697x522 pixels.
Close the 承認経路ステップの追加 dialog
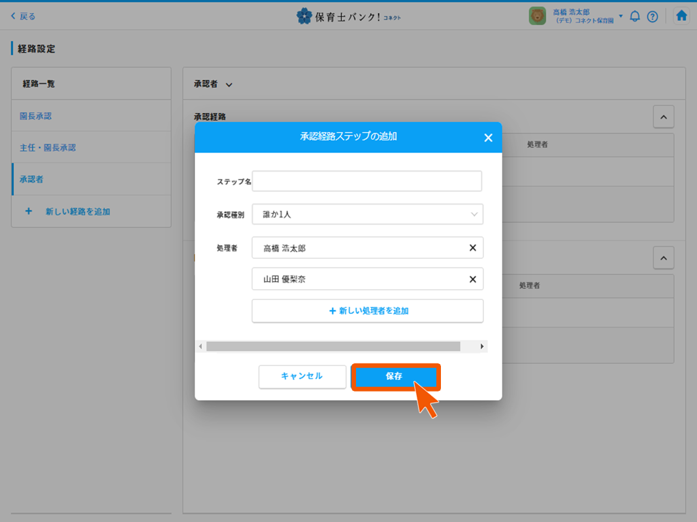[x=488, y=138]
